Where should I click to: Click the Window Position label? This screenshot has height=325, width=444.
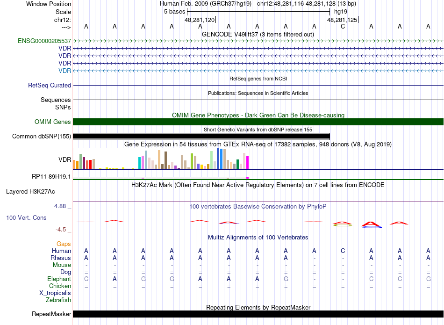click(49, 4)
